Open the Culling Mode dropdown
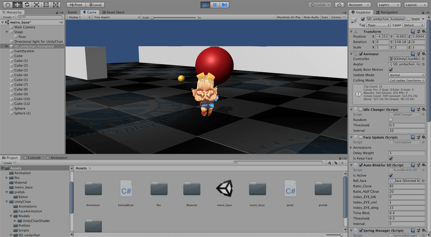Screen dimensions: 431x237 [407, 81]
